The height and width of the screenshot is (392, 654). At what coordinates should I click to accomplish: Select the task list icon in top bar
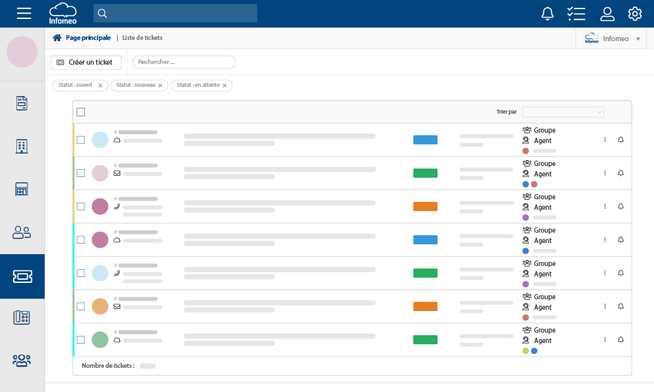576,13
